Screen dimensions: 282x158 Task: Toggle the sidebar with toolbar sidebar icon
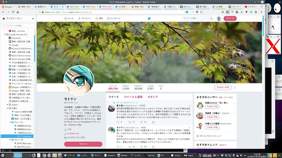click(x=227, y=12)
